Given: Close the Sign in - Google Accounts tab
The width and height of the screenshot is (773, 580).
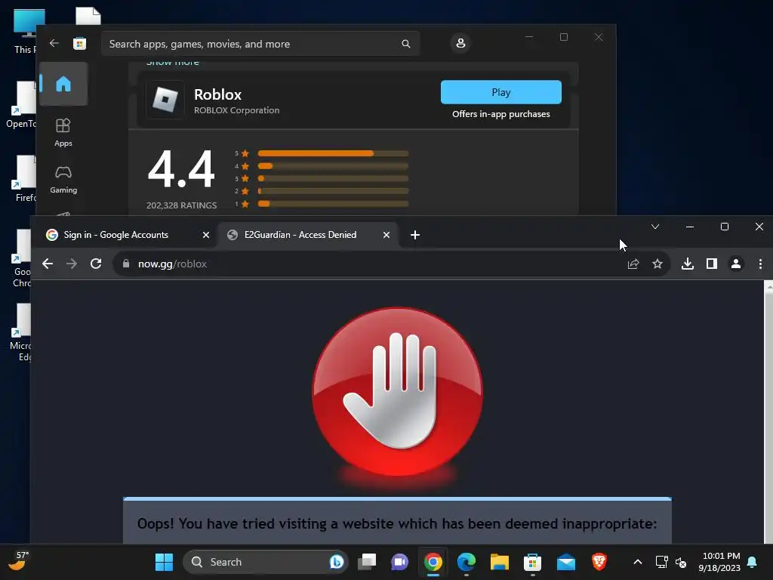Looking at the screenshot, I should tap(206, 235).
